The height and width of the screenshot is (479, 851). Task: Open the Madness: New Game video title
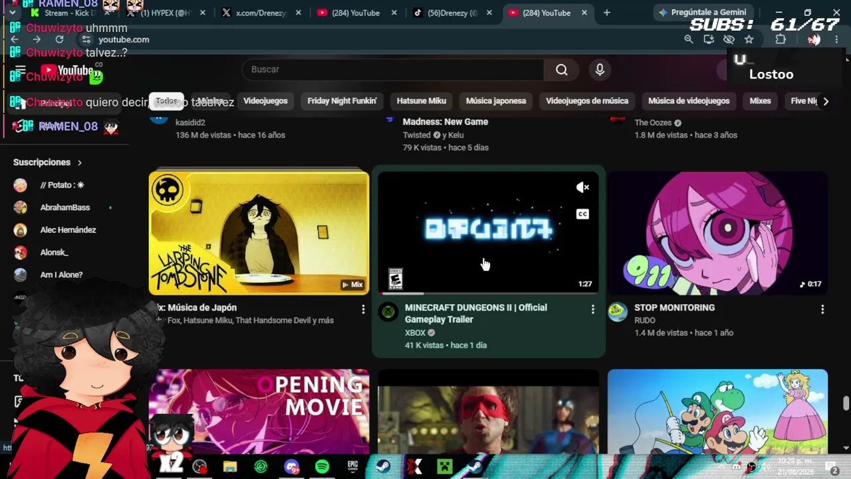click(x=445, y=122)
